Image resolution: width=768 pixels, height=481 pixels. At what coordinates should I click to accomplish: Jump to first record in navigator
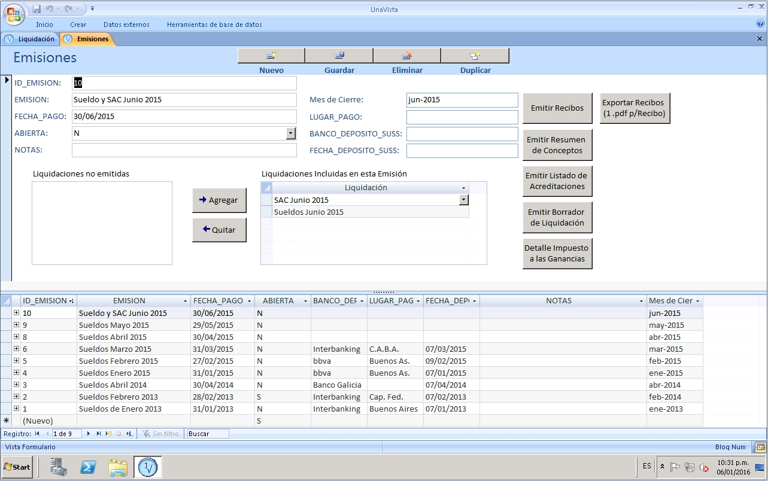point(38,434)
